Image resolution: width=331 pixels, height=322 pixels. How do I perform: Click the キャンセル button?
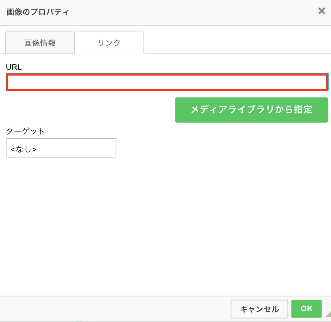tap(259, 309)
